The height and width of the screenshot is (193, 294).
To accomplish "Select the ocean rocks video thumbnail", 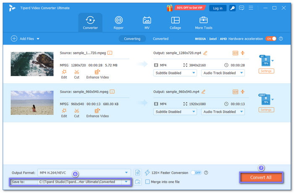I will 32,64.
